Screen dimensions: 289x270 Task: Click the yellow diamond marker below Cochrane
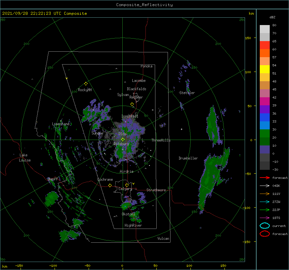[110, 185]
